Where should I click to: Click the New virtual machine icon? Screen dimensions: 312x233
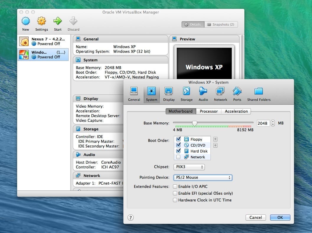pyautogui.click(x=26, y=21)
